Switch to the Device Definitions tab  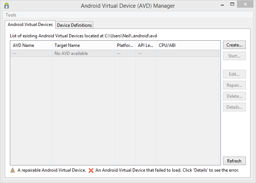click(74, 25)
